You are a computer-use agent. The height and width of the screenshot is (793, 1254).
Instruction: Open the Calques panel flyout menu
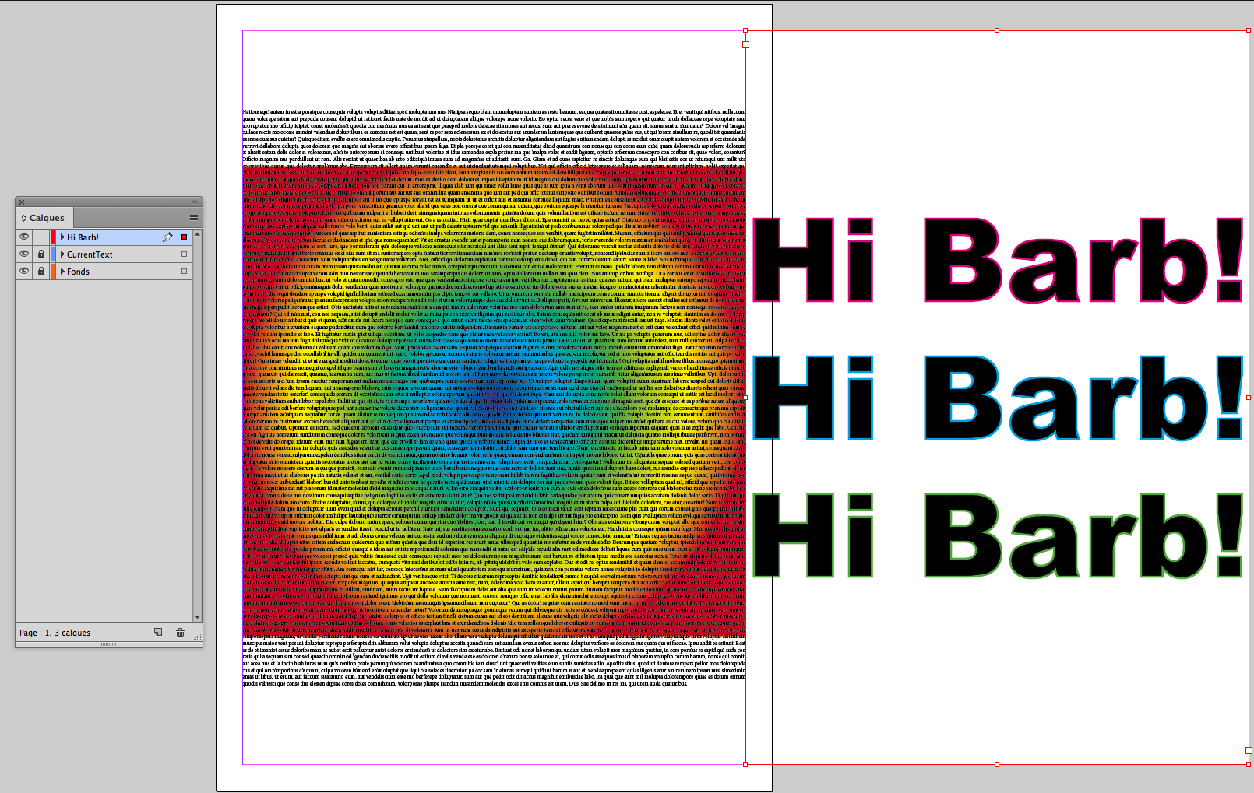coord(194,217)
